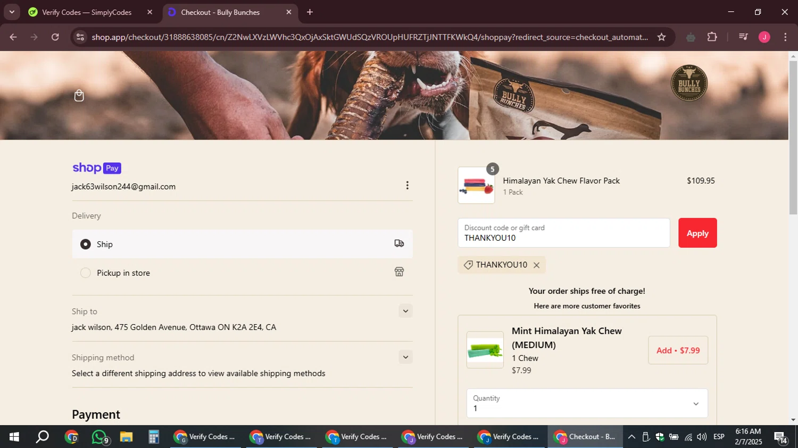This screenshot has width=798, height=448.
Task: Click "Your order ships free of charge!" text
Action: (587, 291)
